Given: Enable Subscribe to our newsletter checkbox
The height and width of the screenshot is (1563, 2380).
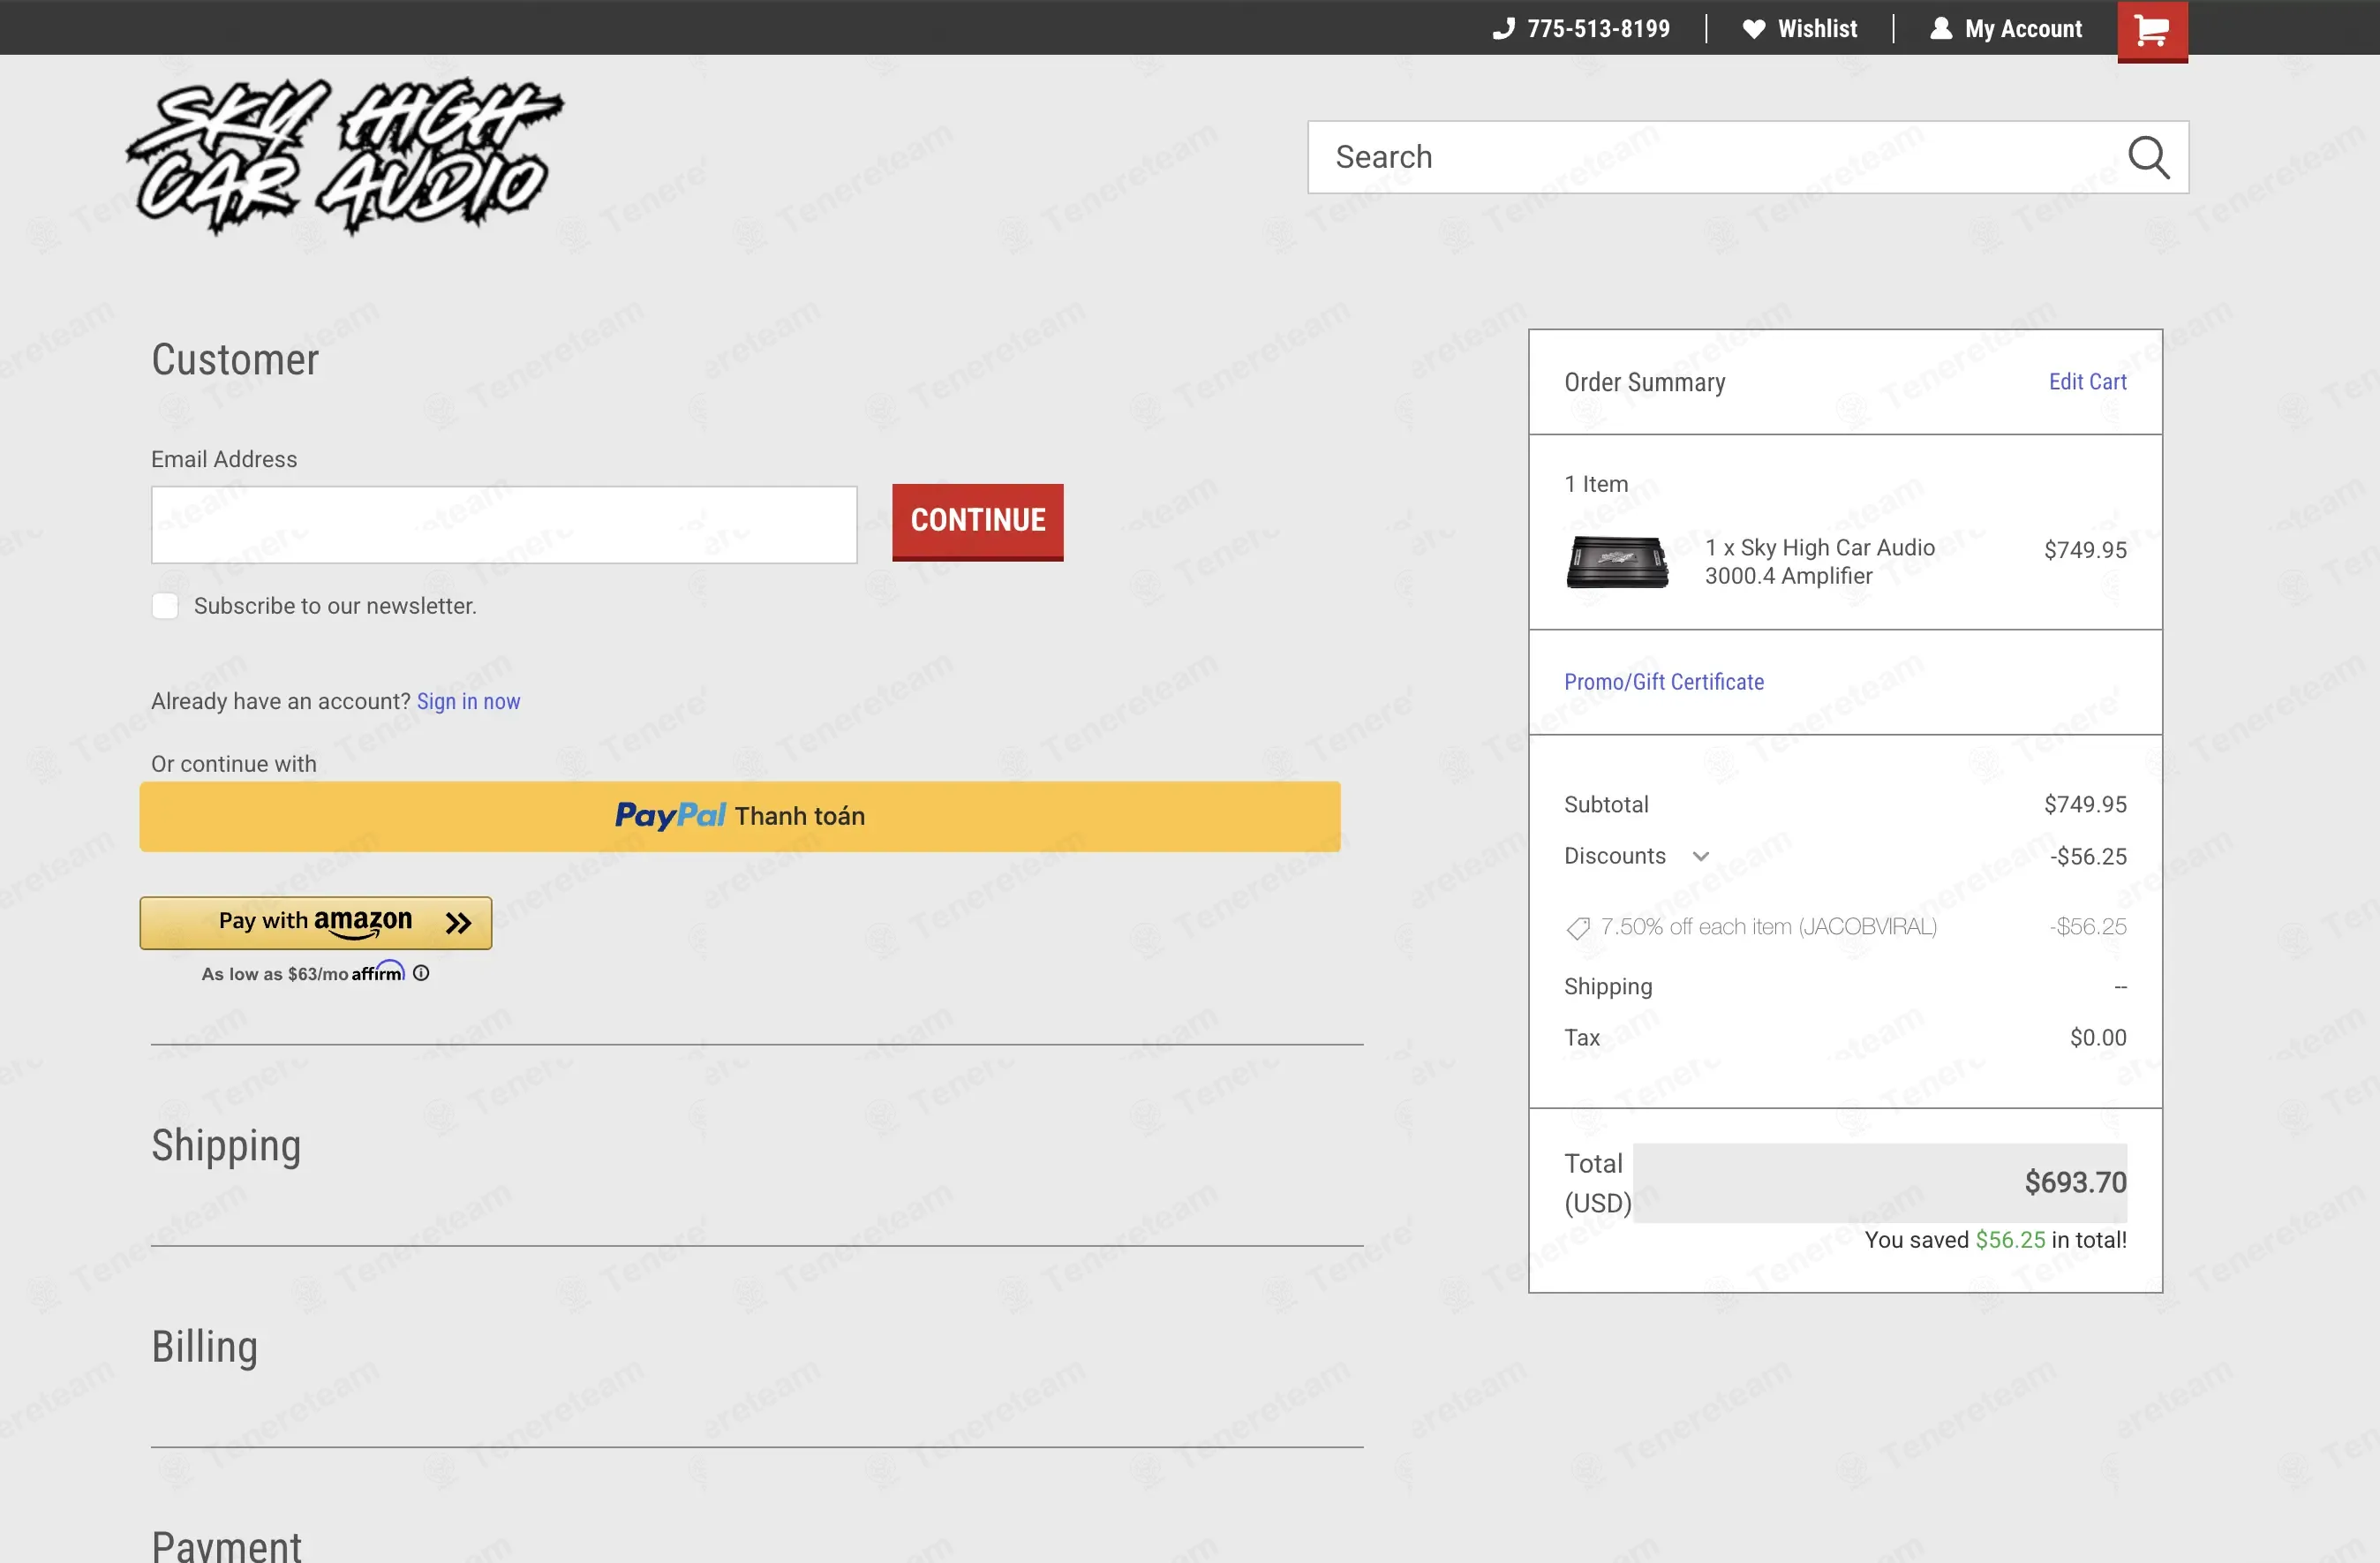Looking at the screenshot, I should [x=165, y=606].
